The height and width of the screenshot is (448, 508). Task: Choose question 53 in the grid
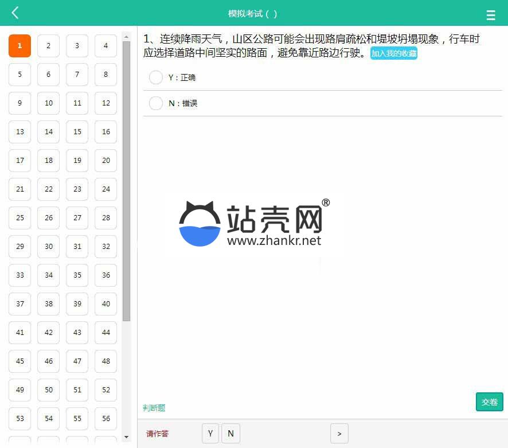[20, 419]
